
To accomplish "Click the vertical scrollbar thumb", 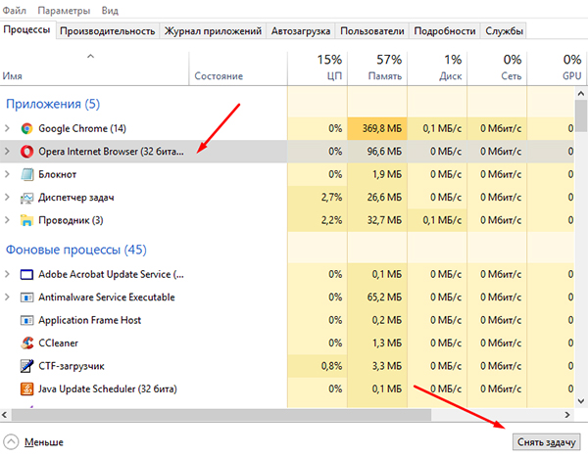I will 581,115.
